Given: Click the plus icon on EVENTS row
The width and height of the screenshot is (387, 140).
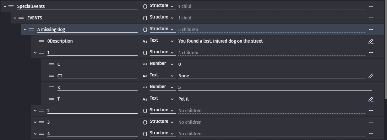Looking at the screenshot, I should [371, 18].
